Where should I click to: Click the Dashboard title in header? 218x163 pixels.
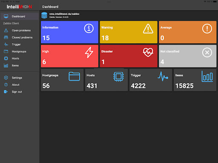click(50, 7)
